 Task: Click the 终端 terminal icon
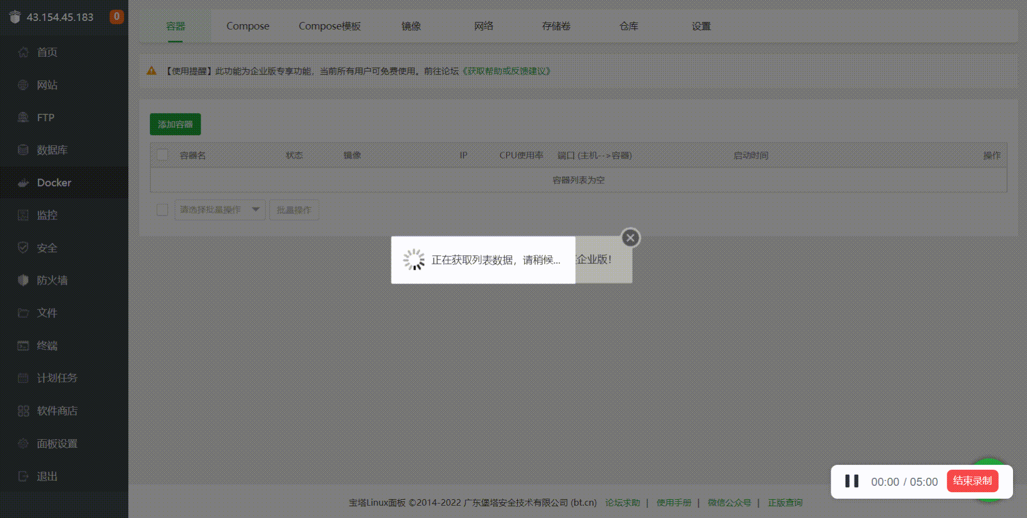23,345
